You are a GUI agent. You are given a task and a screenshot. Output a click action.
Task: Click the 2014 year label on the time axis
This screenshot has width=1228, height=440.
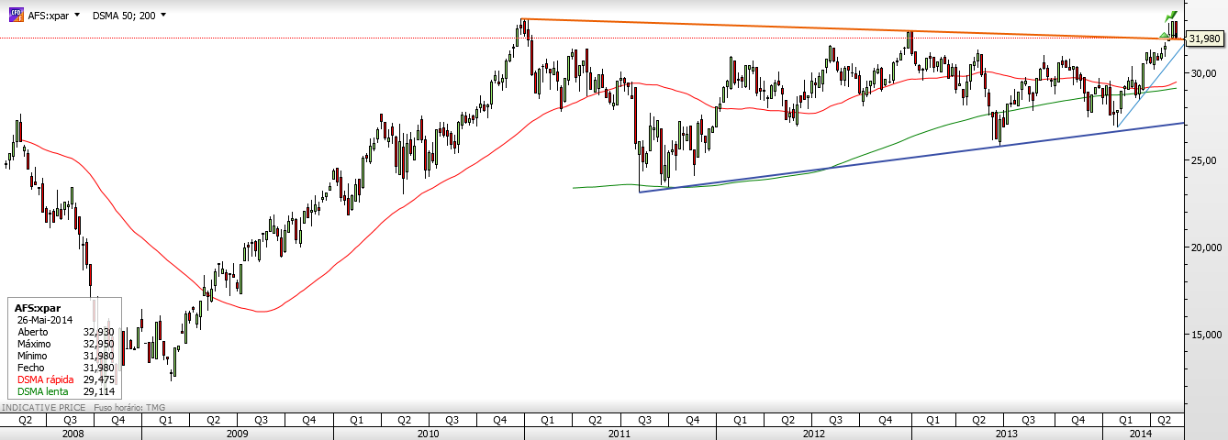[1140, 433]
